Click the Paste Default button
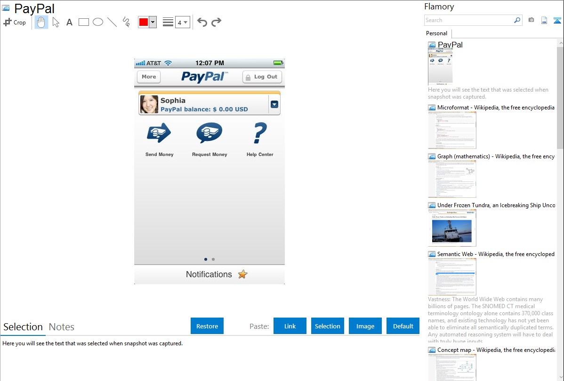The width and height of the screenshot is (564, 381). coord(403,326)
